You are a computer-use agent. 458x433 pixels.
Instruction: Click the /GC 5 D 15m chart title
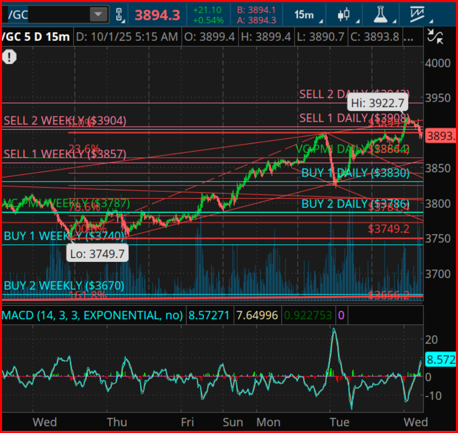click(36, 37)
